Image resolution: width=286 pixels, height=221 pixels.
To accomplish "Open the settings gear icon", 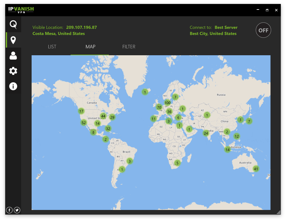I will tap(13, 71).
